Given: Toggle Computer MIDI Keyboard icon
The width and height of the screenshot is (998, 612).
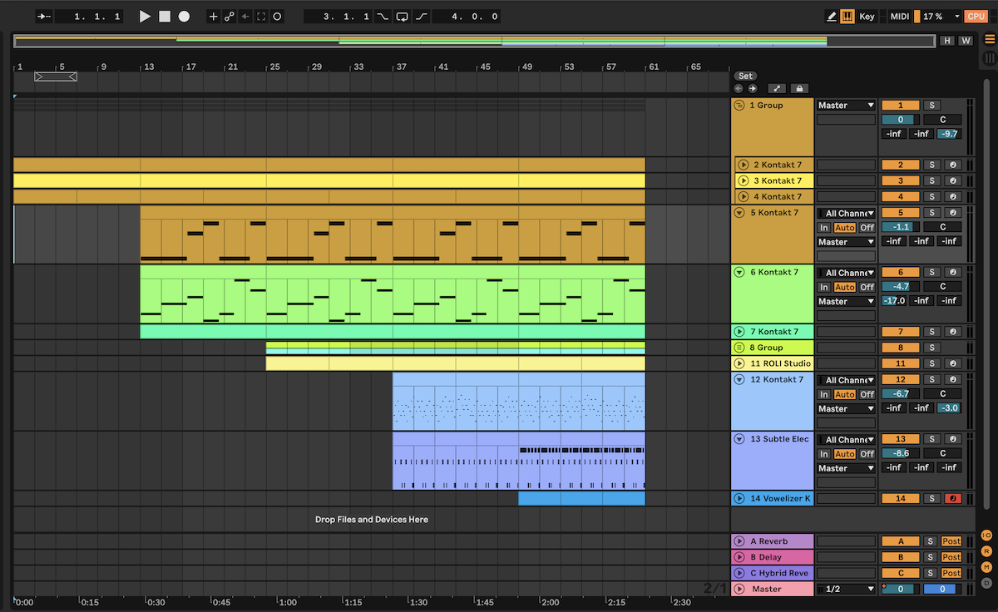Looking at the screenshot, I should (x=847, y=16).
